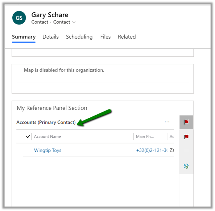The image size is (215, 211).
Task: Open the Scheduling tab
Action: coord(79,37)
